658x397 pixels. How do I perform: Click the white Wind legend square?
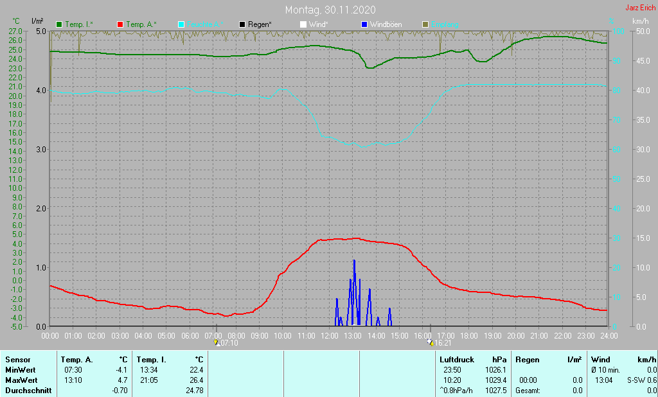pyautogui.click(x=303, y=24)
